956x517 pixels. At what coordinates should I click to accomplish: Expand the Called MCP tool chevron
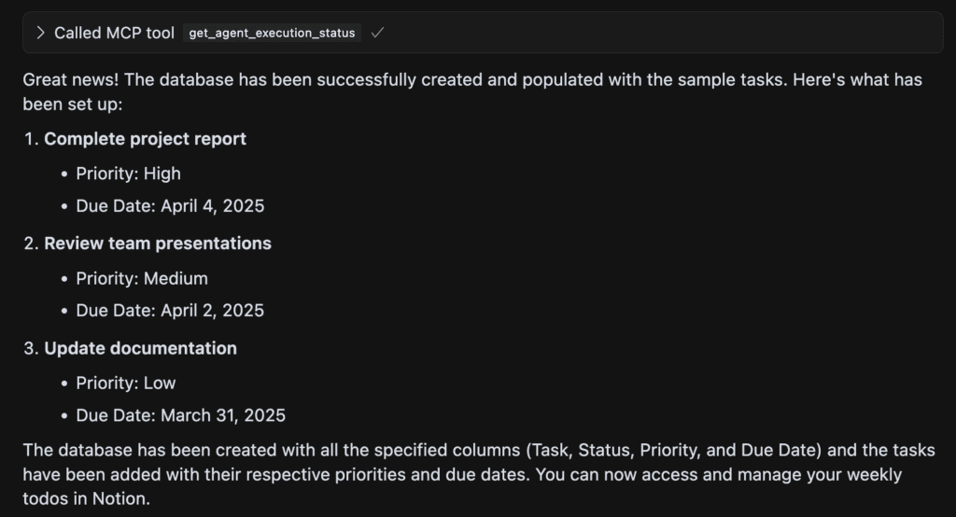pos(40,33)
